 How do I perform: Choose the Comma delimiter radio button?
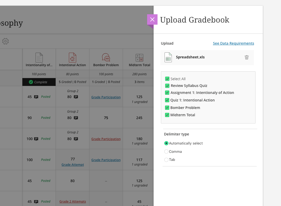[166, 152]
